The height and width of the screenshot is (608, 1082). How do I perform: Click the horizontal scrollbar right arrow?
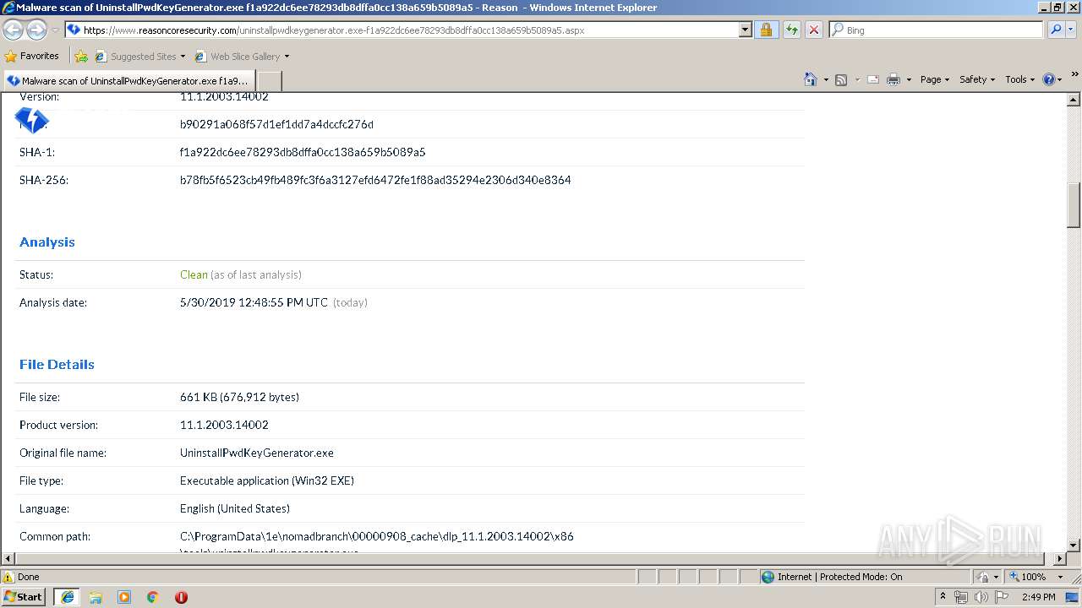tap(1060, 558)
